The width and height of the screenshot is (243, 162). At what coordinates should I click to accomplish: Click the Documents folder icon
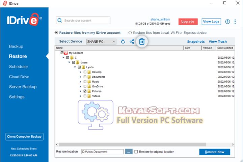tap(89, 77)
